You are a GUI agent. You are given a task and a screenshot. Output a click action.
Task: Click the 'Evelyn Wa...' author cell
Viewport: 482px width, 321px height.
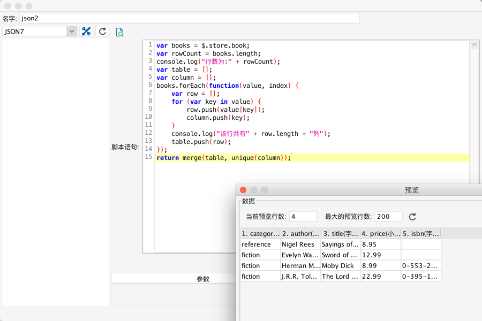(300, 255)
